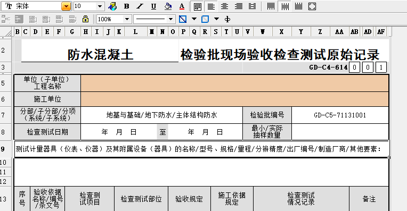The height and width of the screenshot is (211, 407).
Task: Click the first greyed merge cells icon
Action: [x=6, y=19]
